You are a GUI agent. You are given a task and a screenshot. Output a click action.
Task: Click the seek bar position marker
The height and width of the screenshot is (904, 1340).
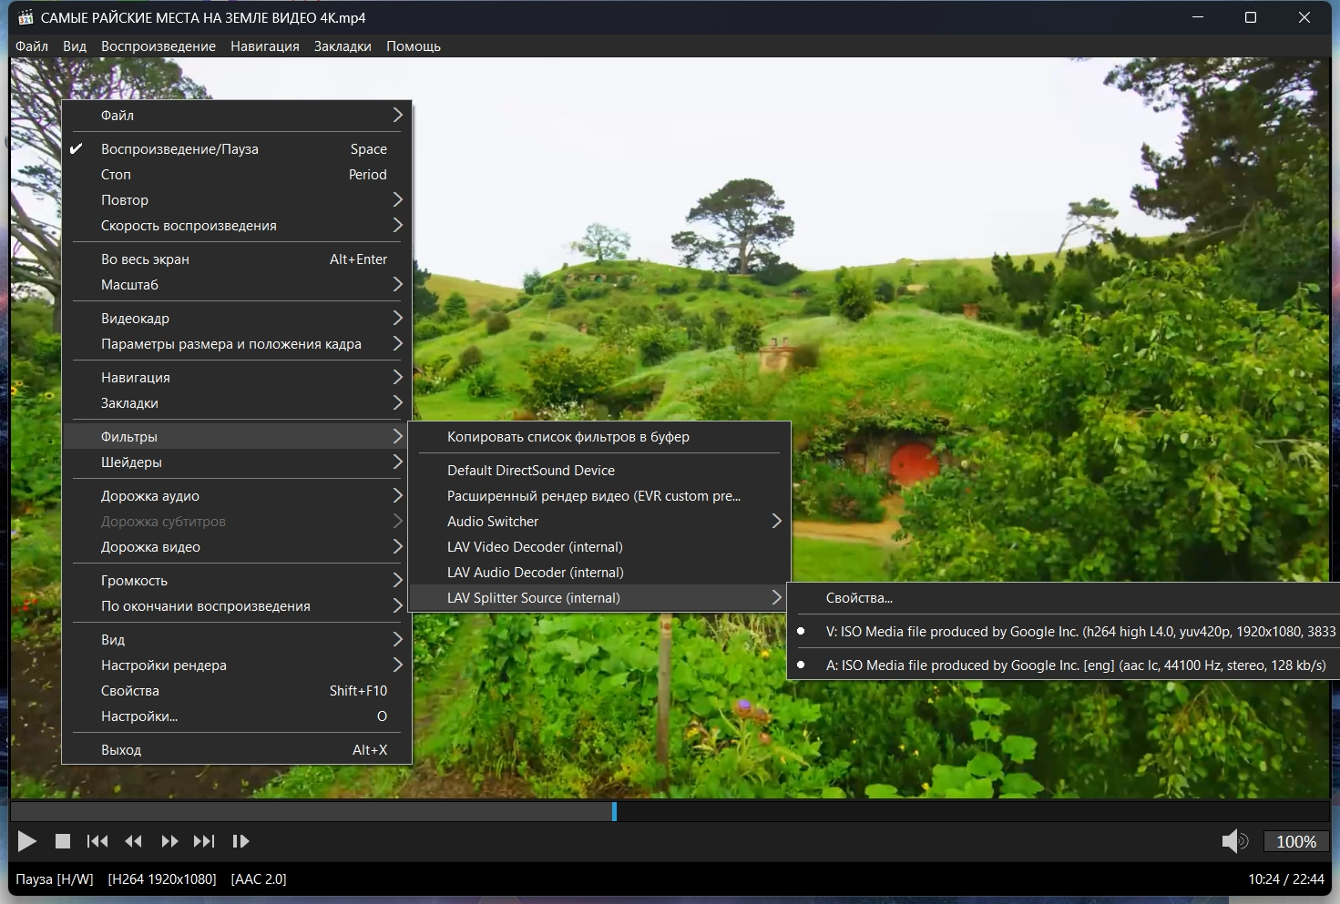pyautogui.click(x=614, y=811)
